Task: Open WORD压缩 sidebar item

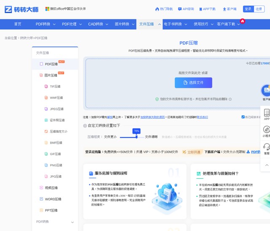Action: [x=55, y=199]
